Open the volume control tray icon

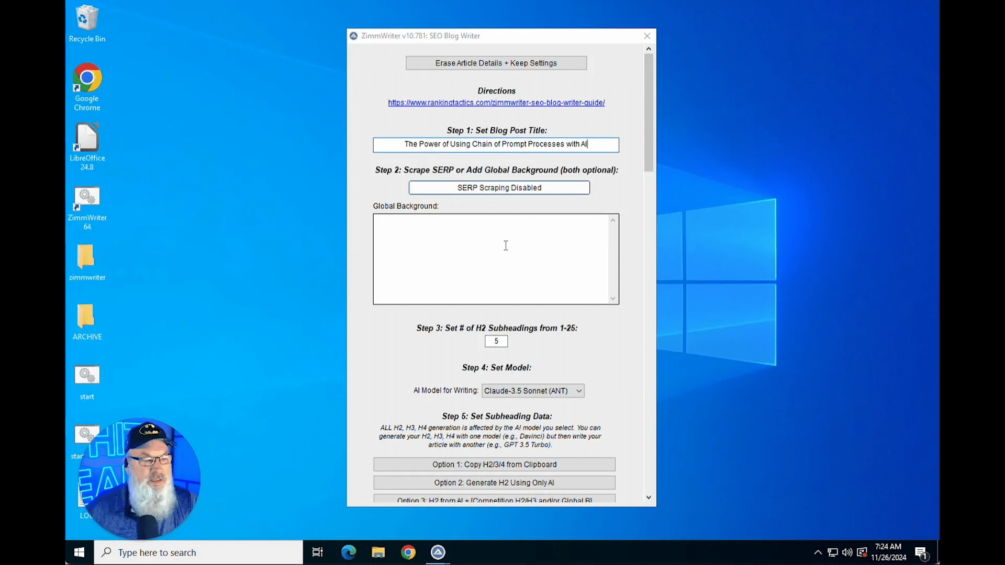click(x=847, y=552)
